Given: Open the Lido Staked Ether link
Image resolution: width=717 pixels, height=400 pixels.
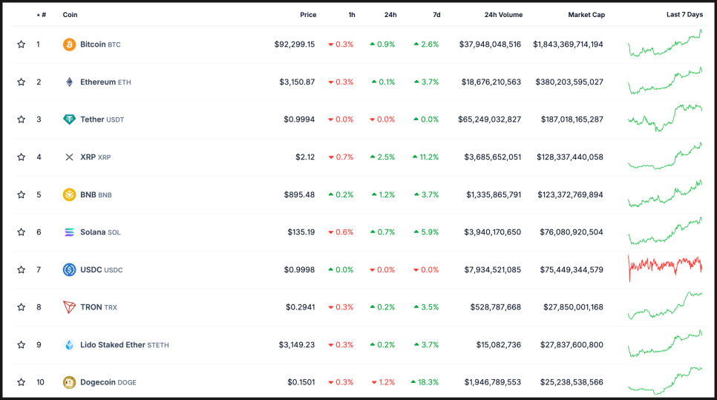Looking at the screenshot, I should coord(113,345).
